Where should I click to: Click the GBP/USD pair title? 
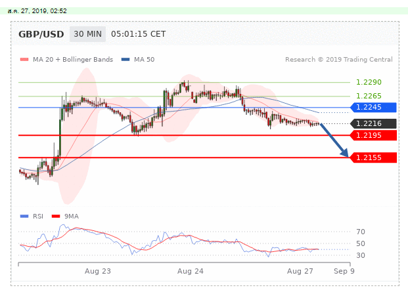pyautogui.click(x=41, y=34)
